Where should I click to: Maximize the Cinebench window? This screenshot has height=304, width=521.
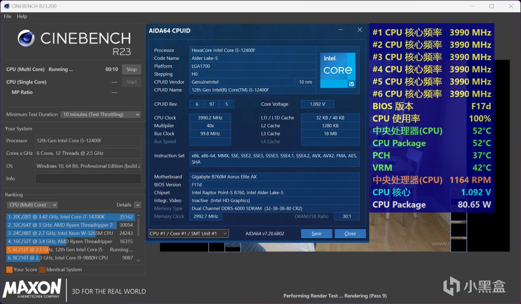pyautogui.click(x=492, y=6)
